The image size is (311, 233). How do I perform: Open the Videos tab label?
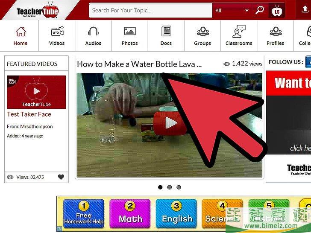click(x=57, y=43)
